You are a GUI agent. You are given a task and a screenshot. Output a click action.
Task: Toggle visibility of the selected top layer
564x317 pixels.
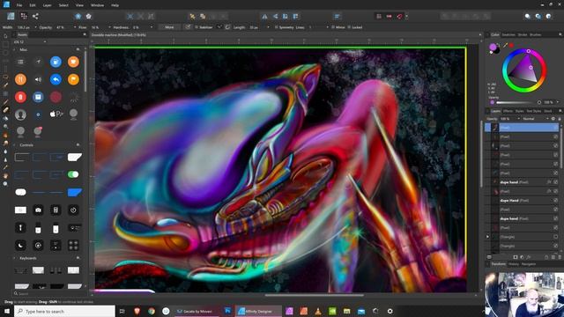(555, 128)
